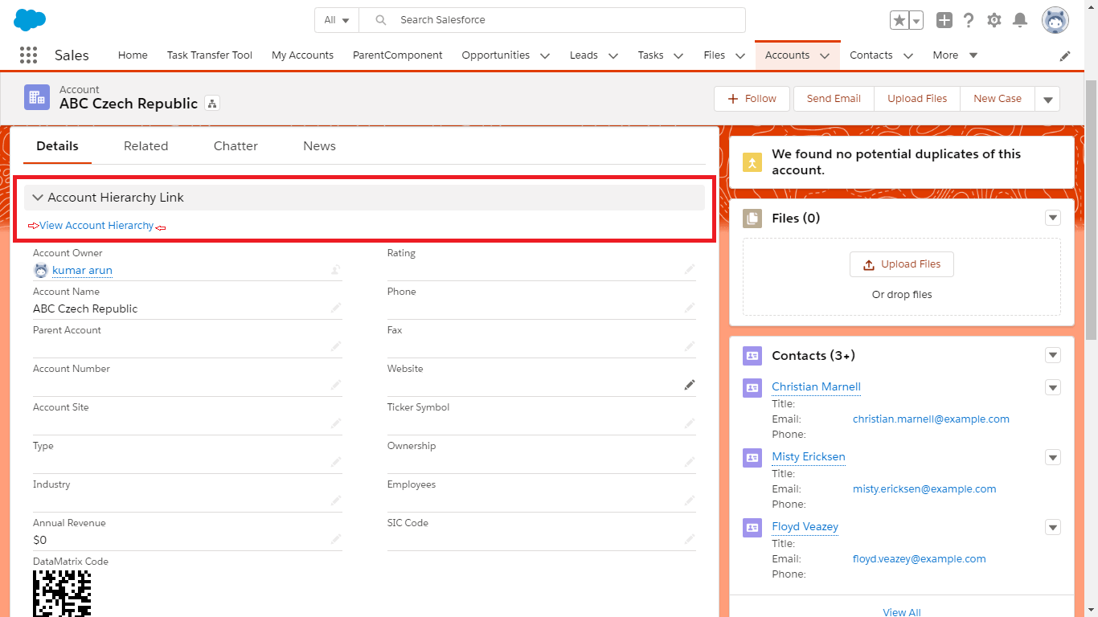
Task: Click the Search Salesforce input field
Action: [552, 20]
